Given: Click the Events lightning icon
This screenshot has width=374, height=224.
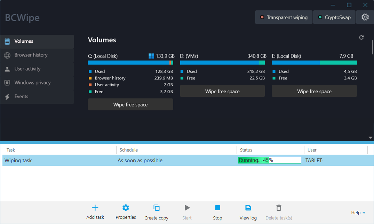Looking at the screenshot, I should click(7, 96).
